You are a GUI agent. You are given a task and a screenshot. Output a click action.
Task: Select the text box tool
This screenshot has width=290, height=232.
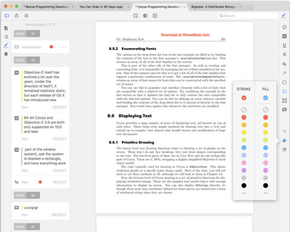point(285,101)
